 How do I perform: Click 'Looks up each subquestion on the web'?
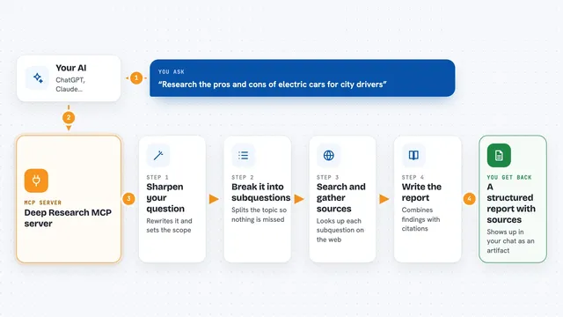click(340, 230)
